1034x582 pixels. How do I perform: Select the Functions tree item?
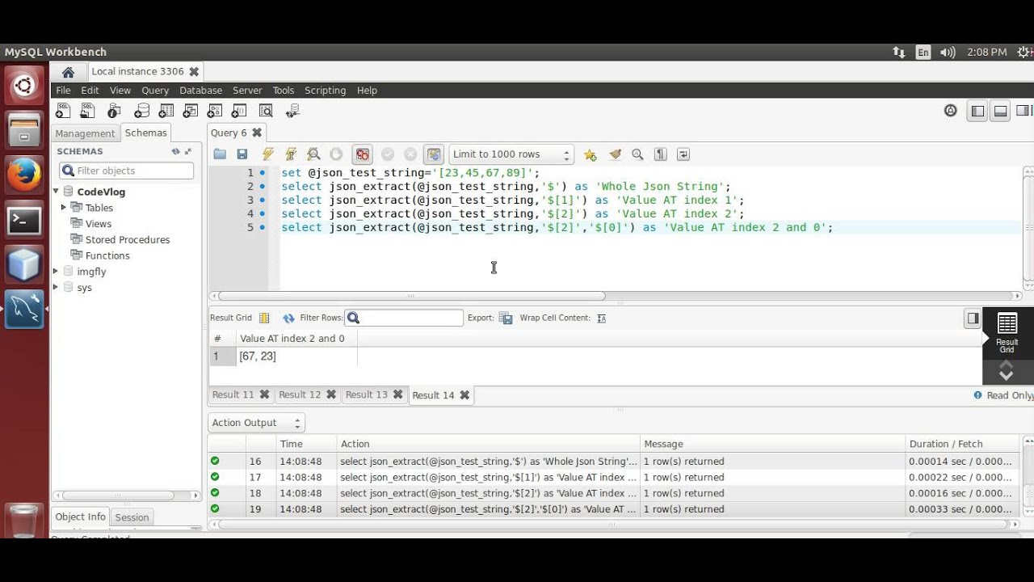pos(107,255)
